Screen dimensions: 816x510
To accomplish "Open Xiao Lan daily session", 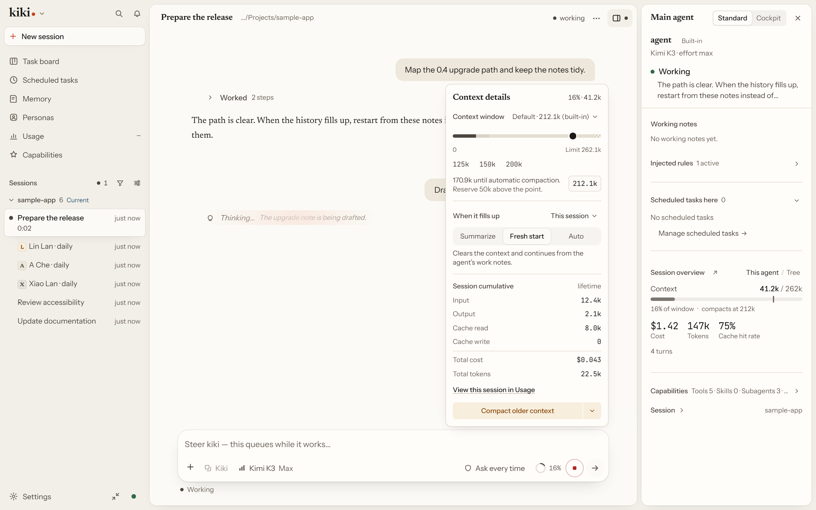I will coord(75,284).
